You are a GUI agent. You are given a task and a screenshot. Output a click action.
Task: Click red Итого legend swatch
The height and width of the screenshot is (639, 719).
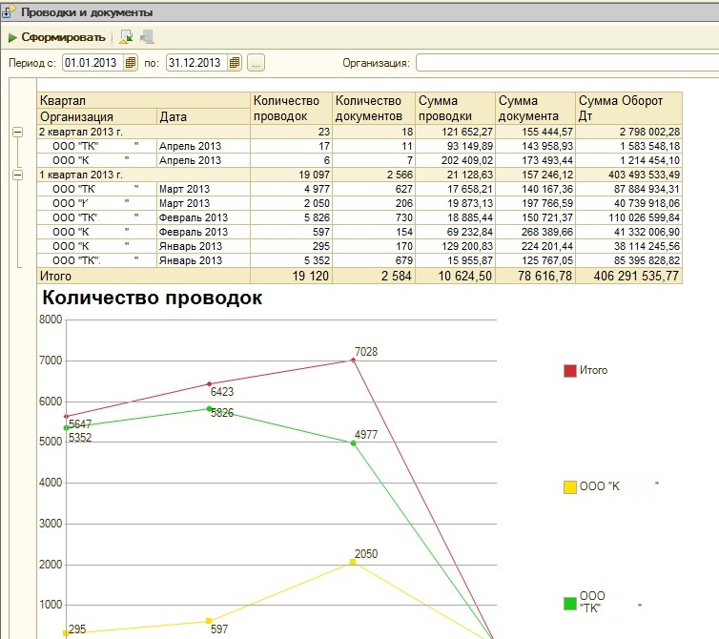569,371
